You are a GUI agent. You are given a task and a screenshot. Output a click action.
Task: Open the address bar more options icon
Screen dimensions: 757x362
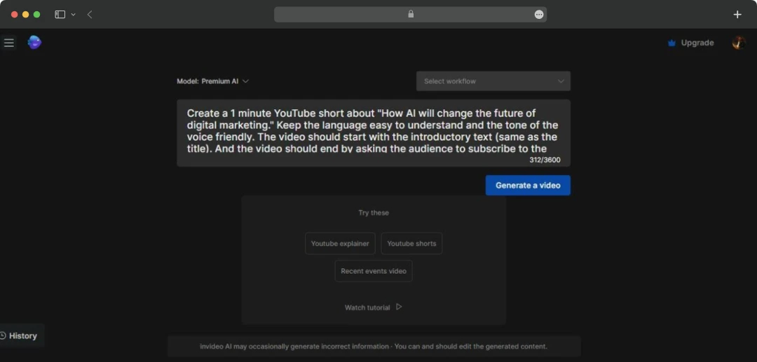click(539, 15)
